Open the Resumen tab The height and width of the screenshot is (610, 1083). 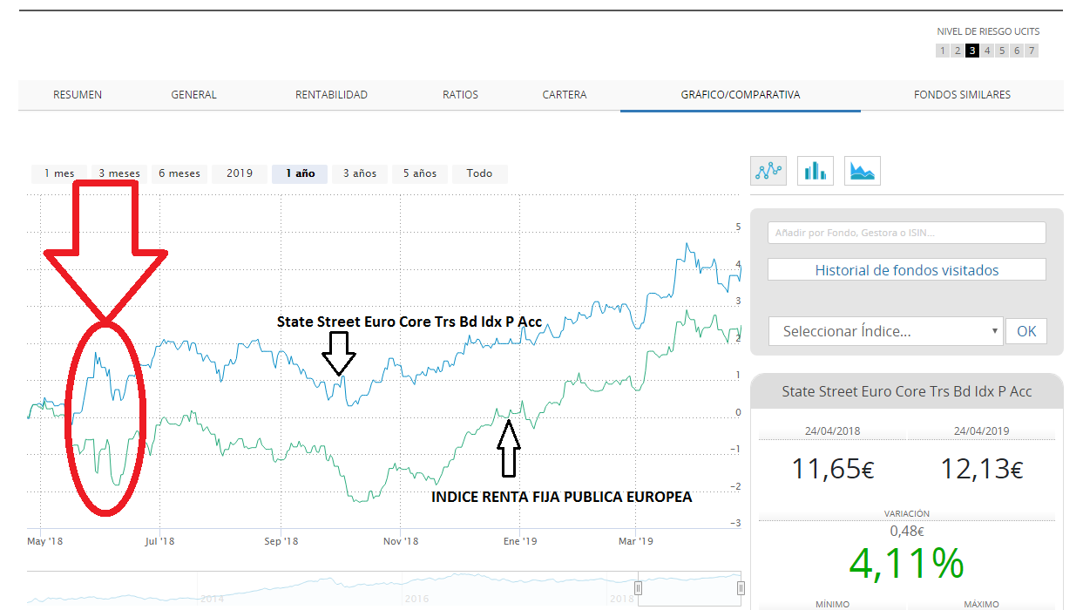[78, 95]
